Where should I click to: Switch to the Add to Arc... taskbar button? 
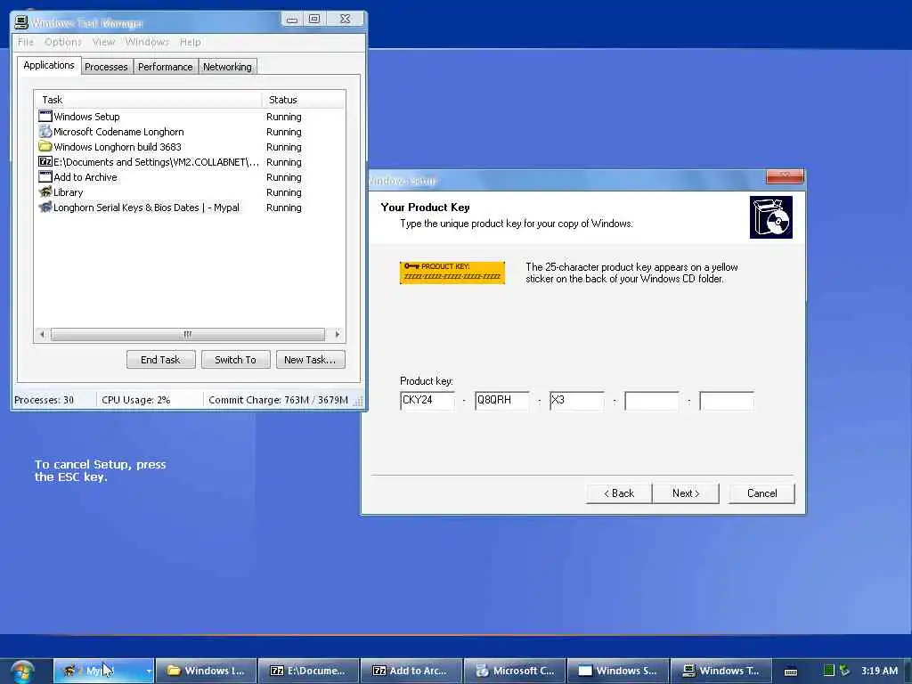coord(411,671)
